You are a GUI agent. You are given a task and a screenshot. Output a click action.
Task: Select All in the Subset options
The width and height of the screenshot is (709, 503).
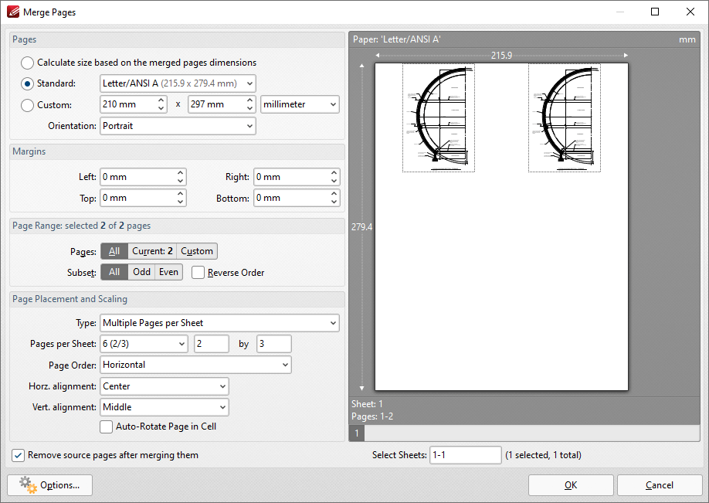point(114,272)
